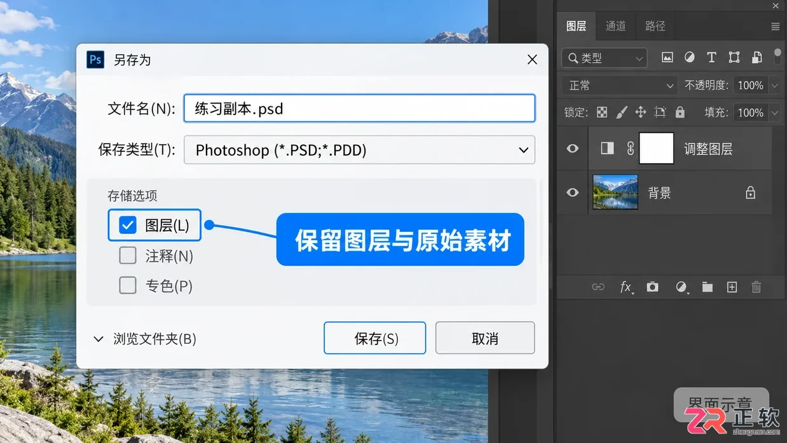Create new fill or adjustment layer icon
This screenshot has height=443, width=787.
681,287
